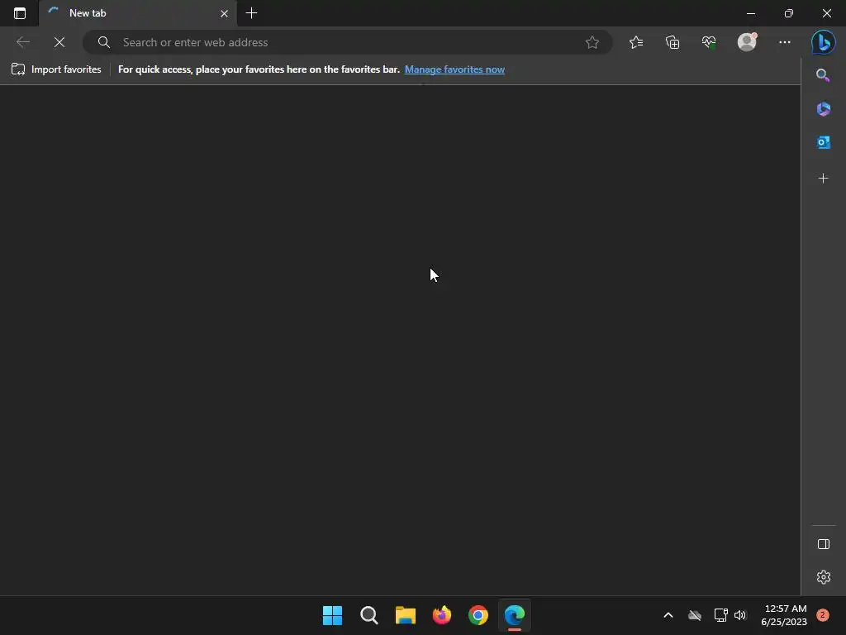The height and width of the screenshot is (635, 846).
Task: Open the Windows Start menu
Action: (x=332, y=615)
